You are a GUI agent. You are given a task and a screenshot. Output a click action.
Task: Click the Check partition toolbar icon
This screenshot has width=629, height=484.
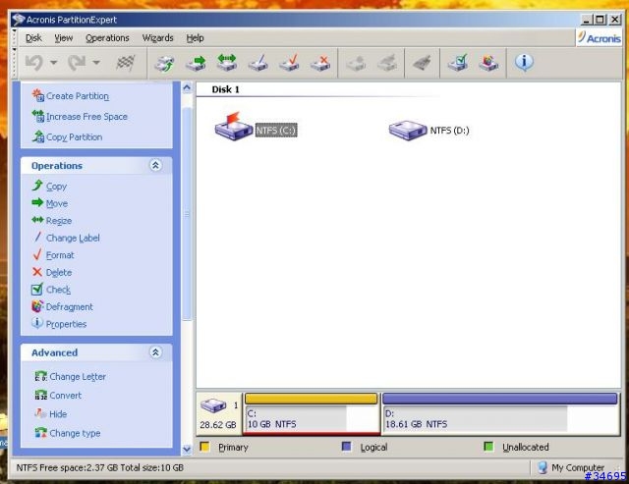(458, 63)
